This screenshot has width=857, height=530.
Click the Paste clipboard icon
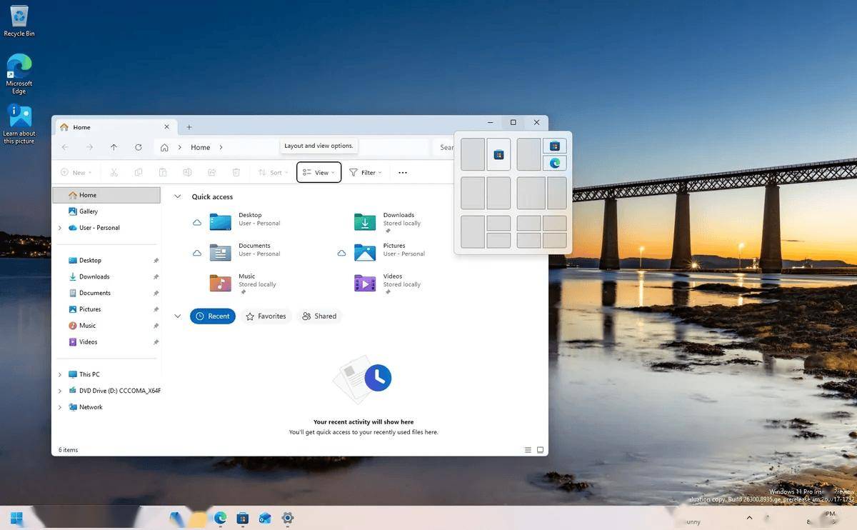163,172
